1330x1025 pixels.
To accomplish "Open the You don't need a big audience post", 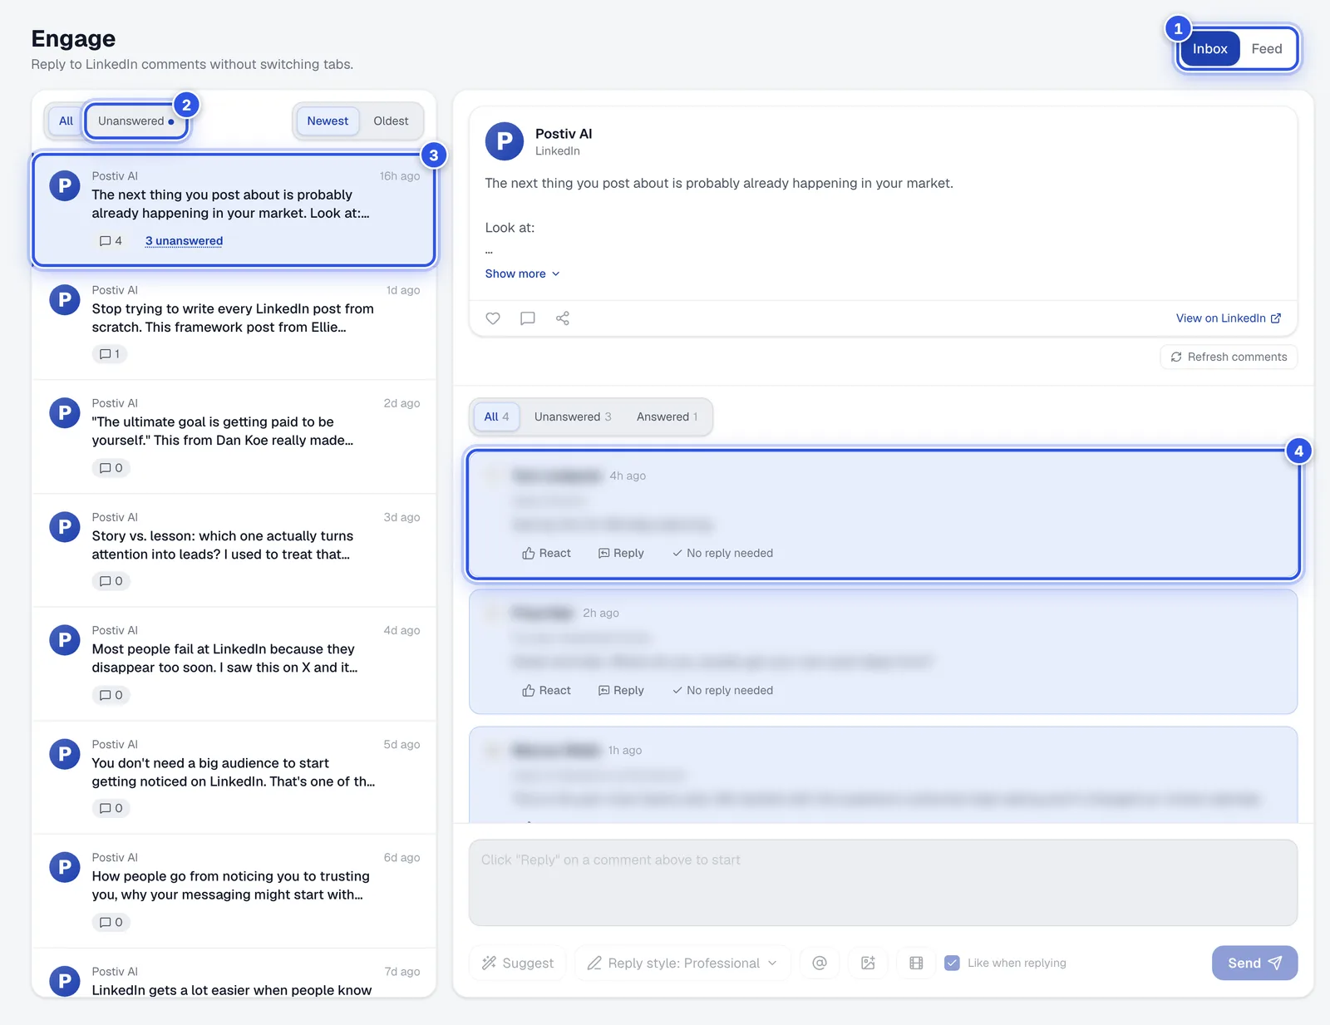I will [x=234, y=777].
